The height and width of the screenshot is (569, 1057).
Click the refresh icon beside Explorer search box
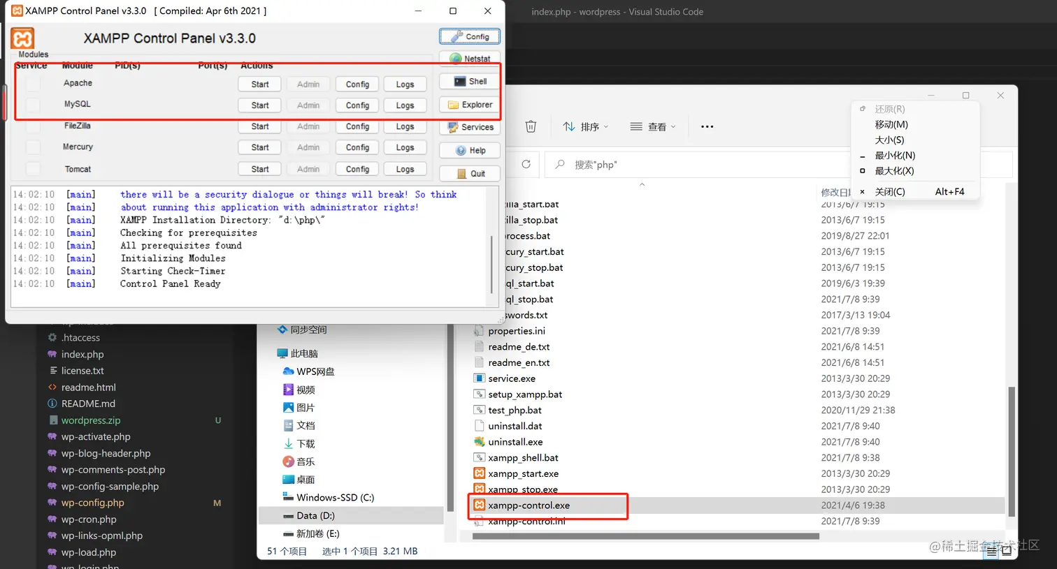[526, 164]
